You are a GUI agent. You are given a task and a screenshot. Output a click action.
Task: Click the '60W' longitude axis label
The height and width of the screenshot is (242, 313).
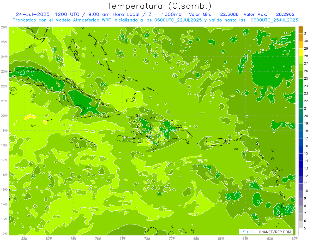coord(294,238)
